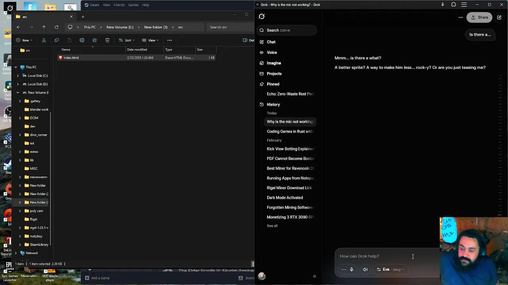Open chat Kick View Botting Explained

coord(290,149)
